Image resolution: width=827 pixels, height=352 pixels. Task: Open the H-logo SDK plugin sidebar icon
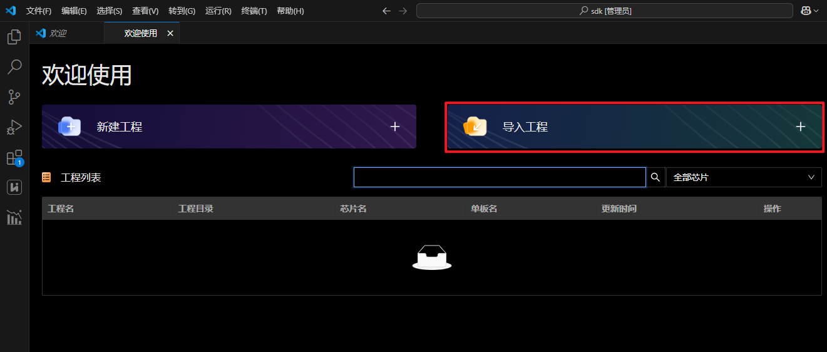pyautogui.click(x=14, y=187)
